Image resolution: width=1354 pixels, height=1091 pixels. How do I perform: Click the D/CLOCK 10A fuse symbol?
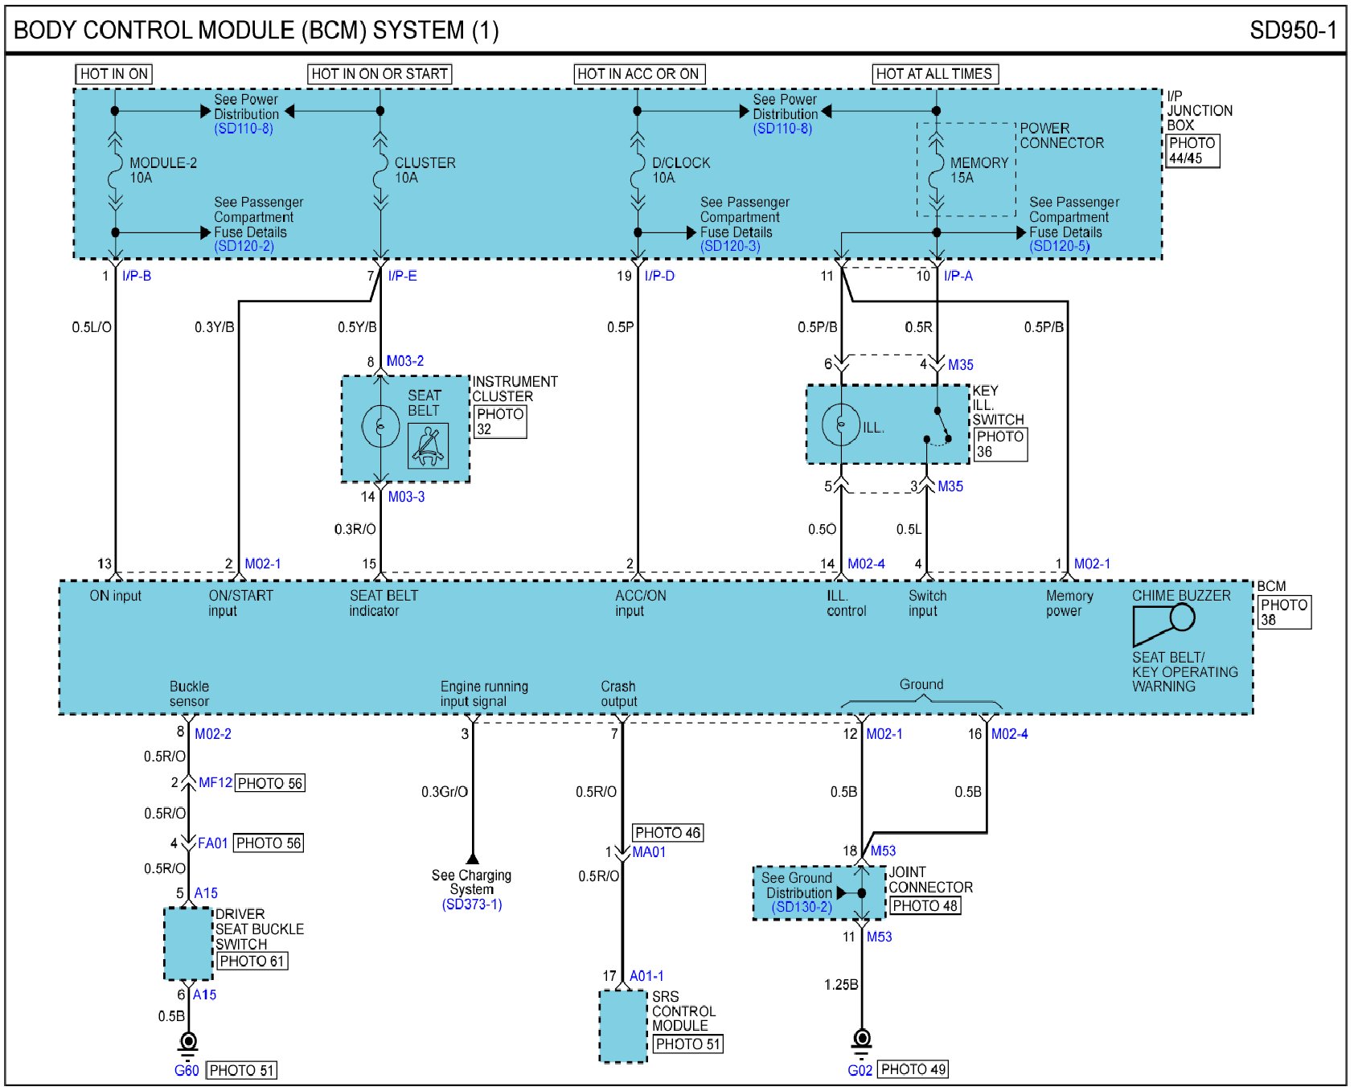(638, 170)
